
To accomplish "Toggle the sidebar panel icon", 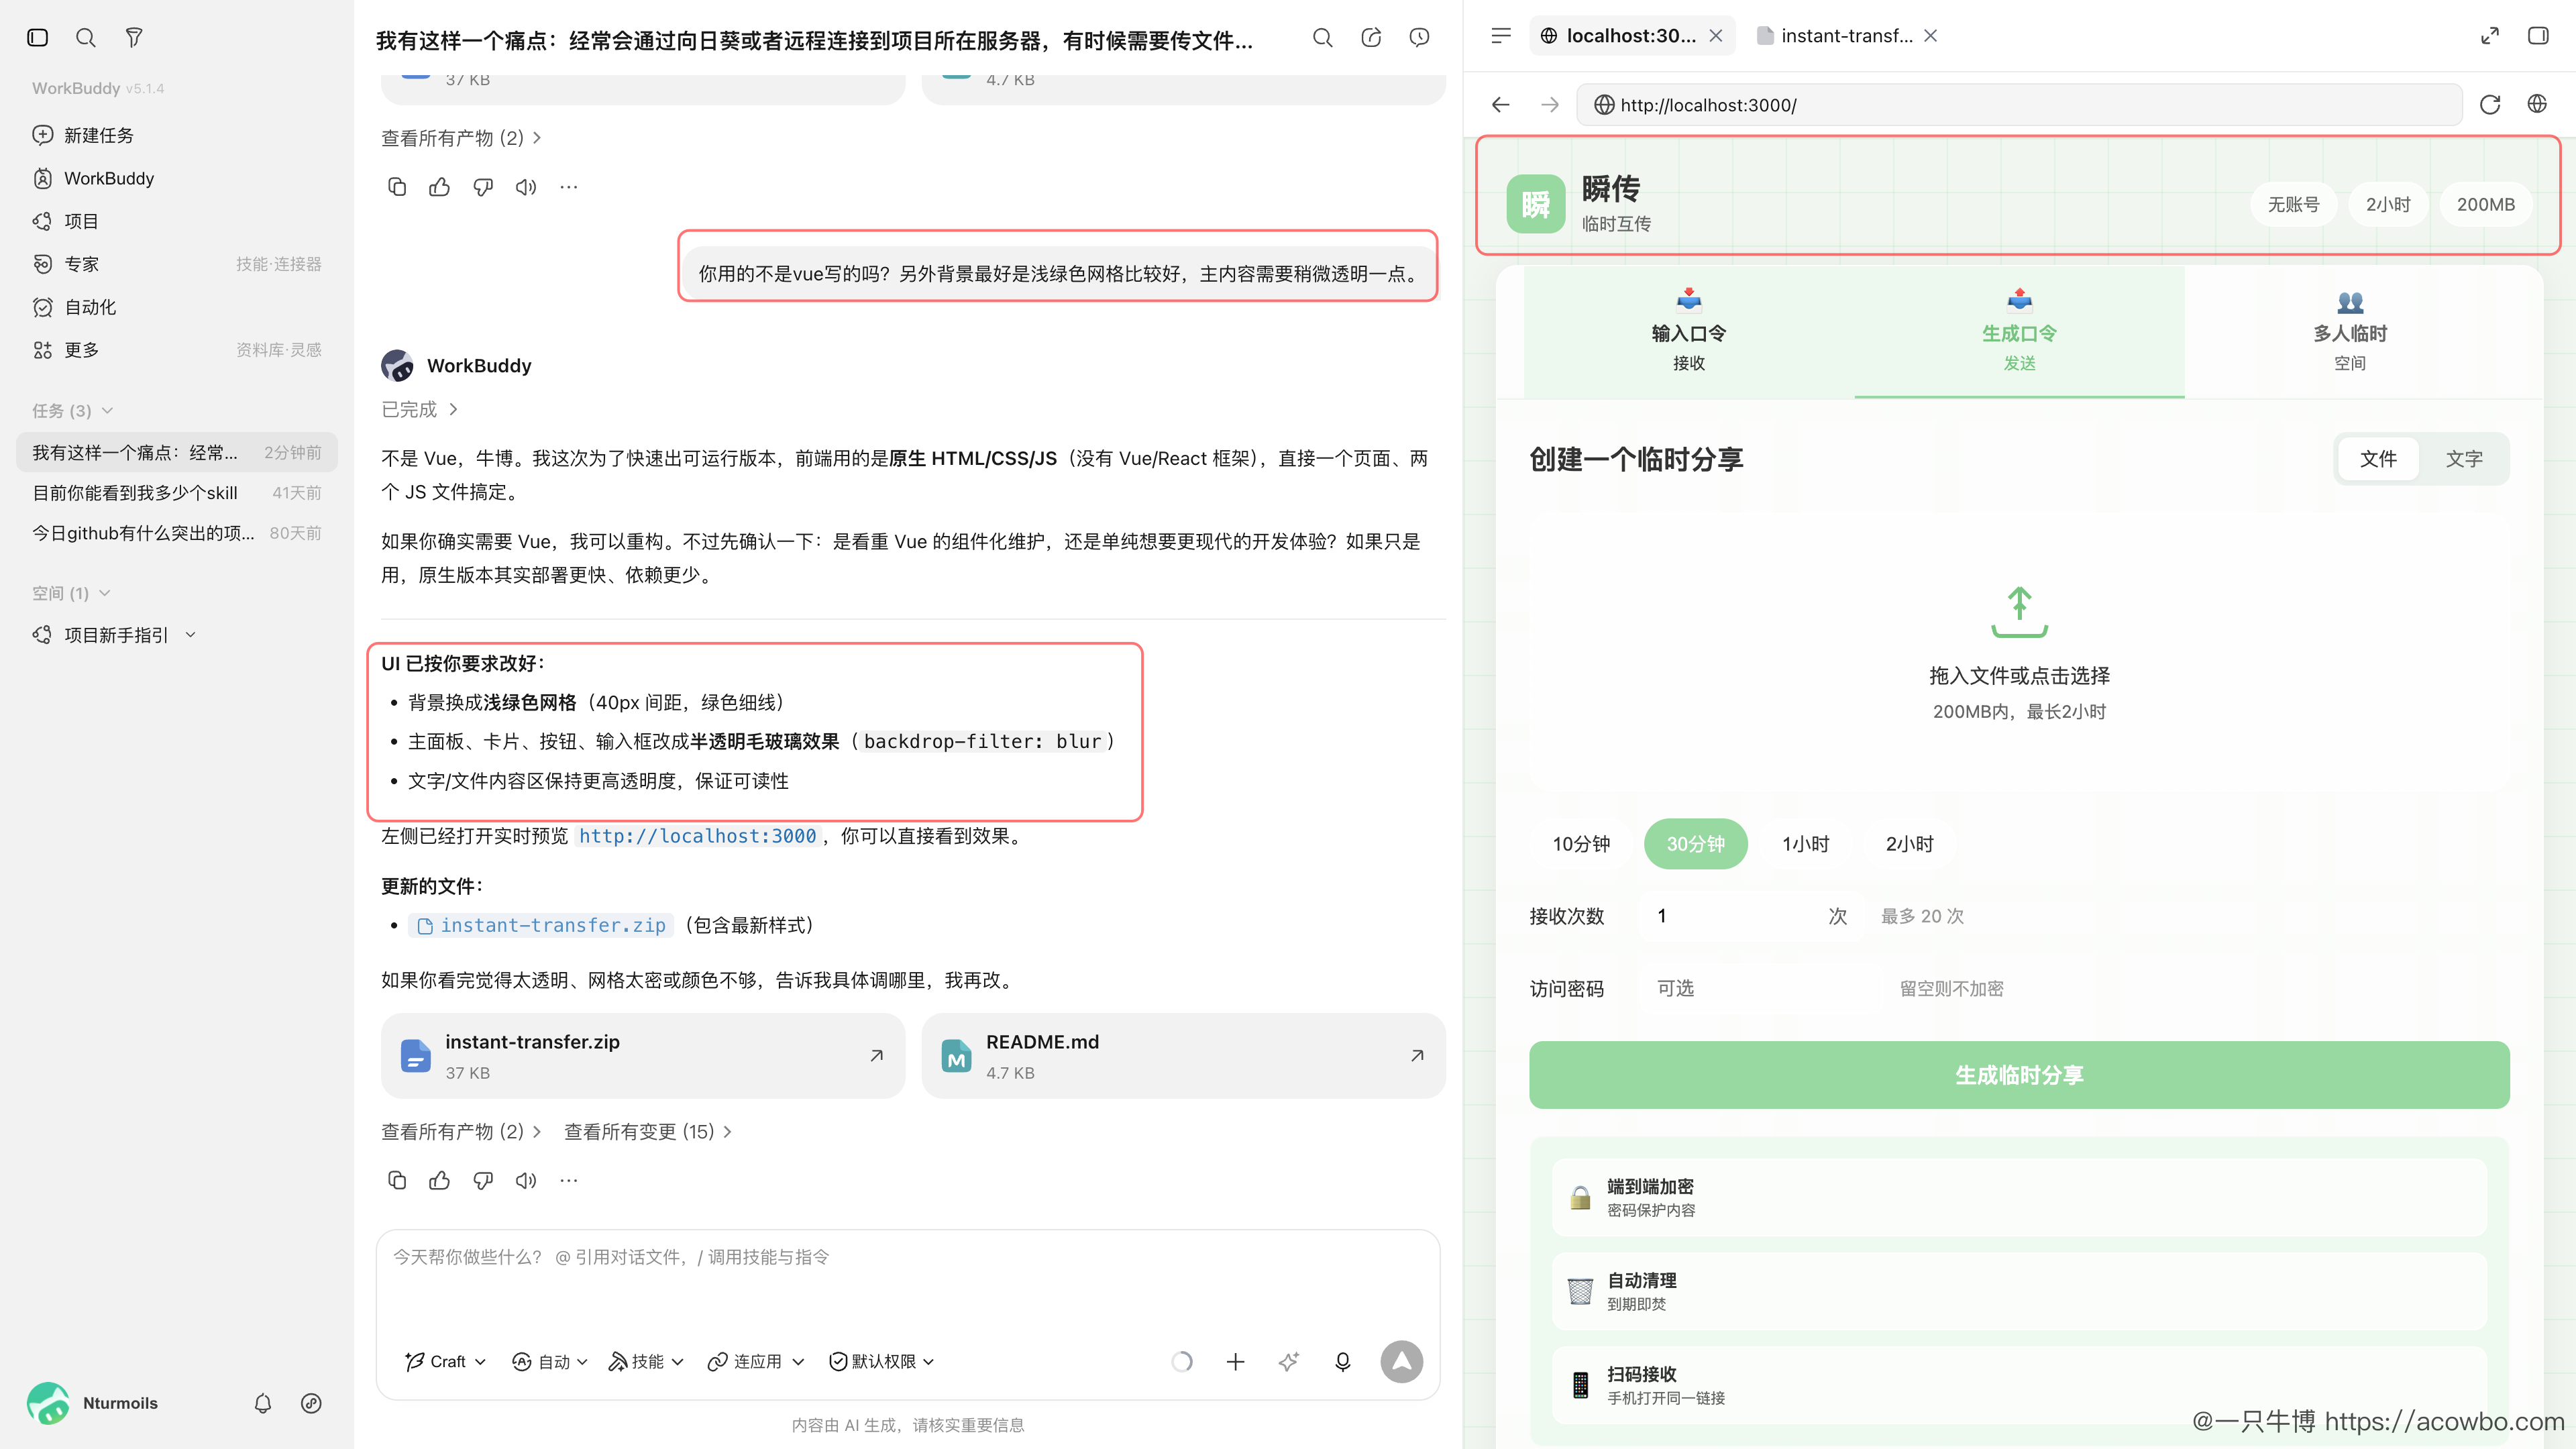I will [x=38, y=37].
